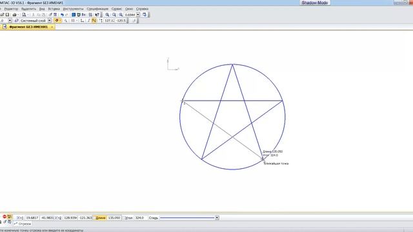This screenshot has width=413, height=232.
Task: Toggle the Угол lock checkbox
Action: tap(123, 218)
